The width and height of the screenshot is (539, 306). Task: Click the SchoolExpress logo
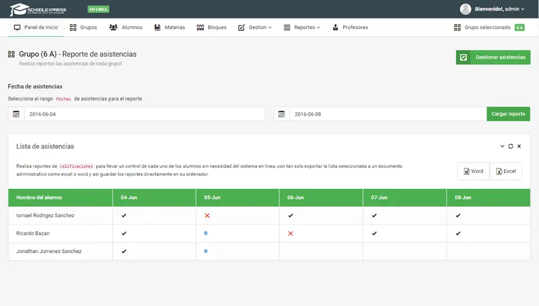(x=38, y=10)
